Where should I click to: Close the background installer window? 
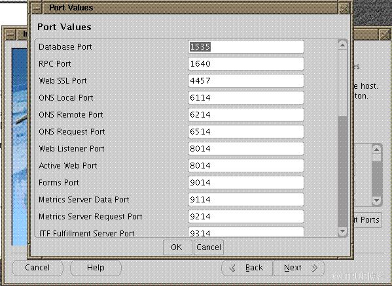click(x=385, y=35)
